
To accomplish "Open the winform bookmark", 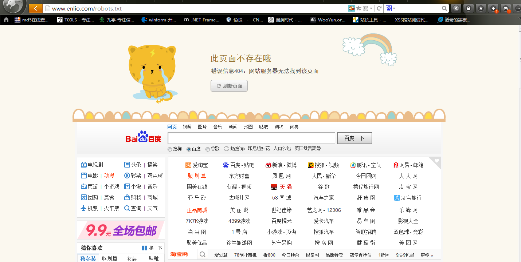I will pyautogui.click(x=159, y=20).
